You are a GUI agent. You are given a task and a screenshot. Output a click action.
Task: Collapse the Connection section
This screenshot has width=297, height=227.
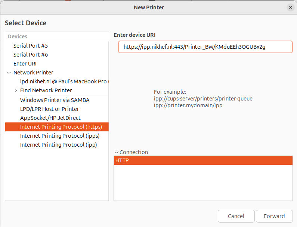pyautogui.click(x=117, y=152)
